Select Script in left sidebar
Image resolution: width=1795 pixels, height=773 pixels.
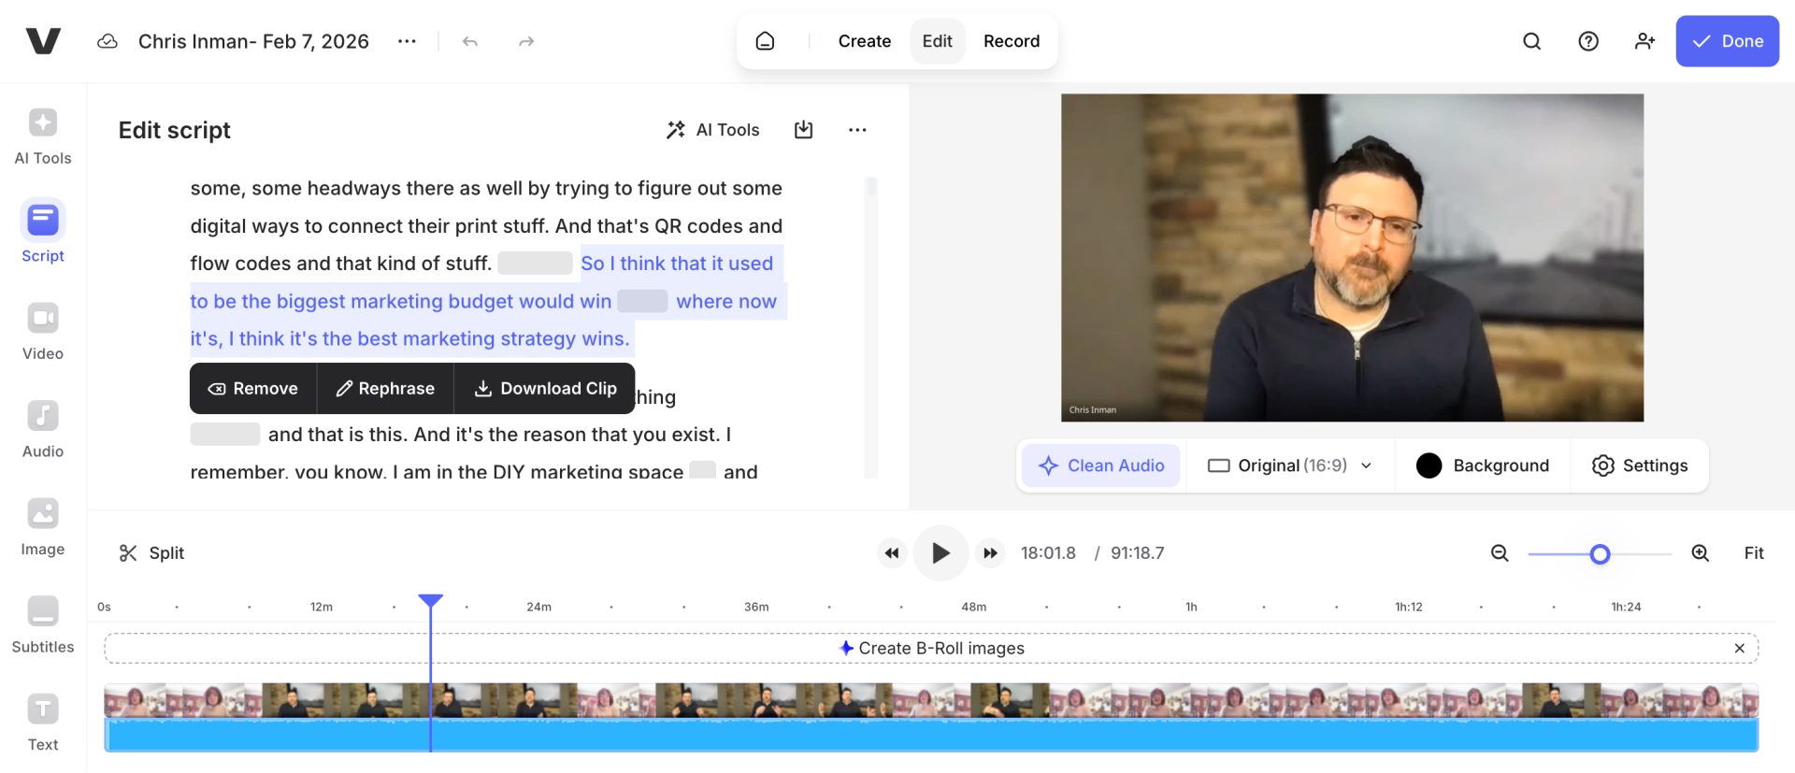click(43, 232)
